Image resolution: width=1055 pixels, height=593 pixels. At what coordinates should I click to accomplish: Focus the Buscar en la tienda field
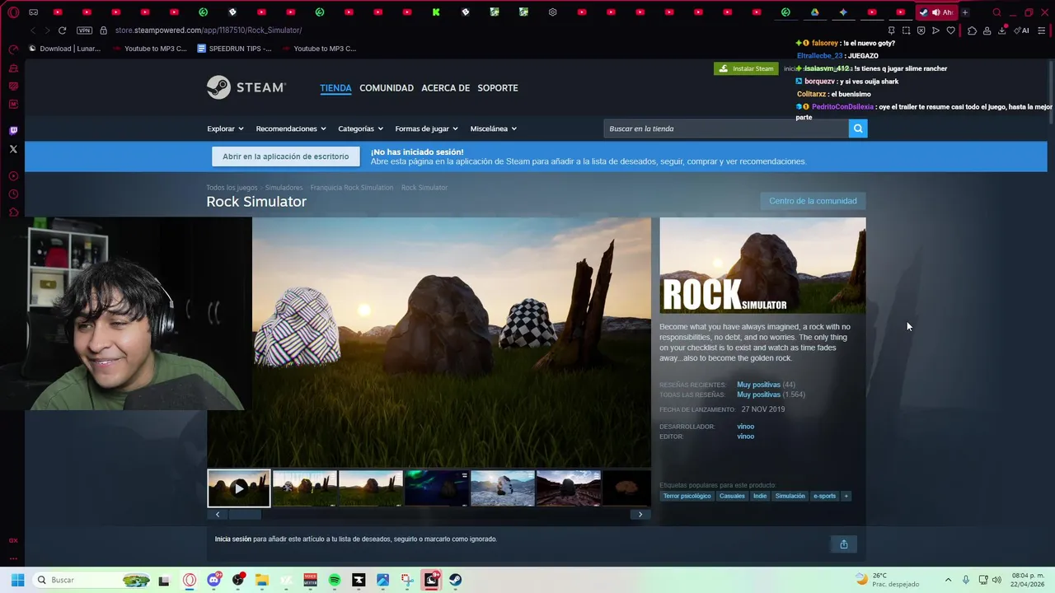point(726,128)
